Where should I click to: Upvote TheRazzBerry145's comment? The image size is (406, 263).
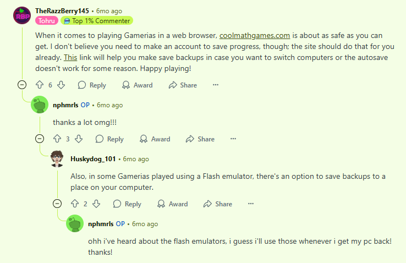(x=40, y=85)
